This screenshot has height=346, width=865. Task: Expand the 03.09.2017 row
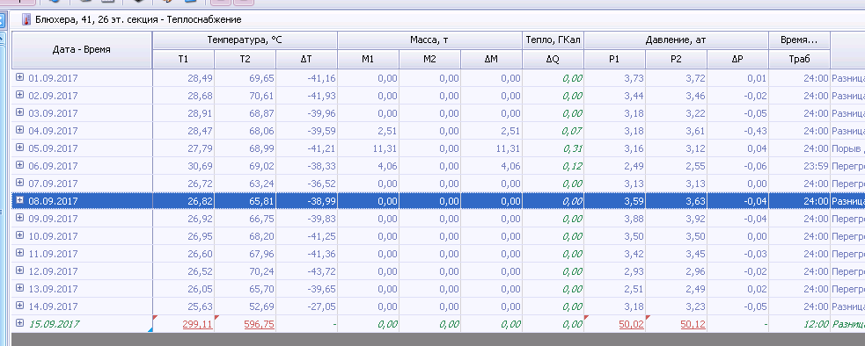tap(20, 112)
